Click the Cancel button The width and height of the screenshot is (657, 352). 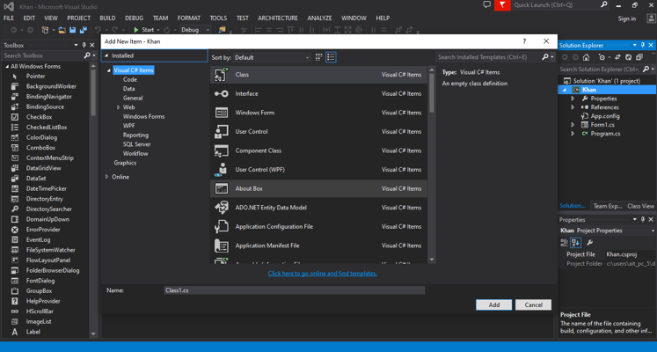[533, 304]
